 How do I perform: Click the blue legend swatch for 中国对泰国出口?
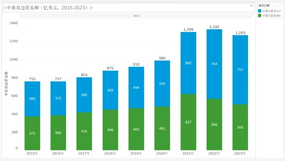(260, 11)
